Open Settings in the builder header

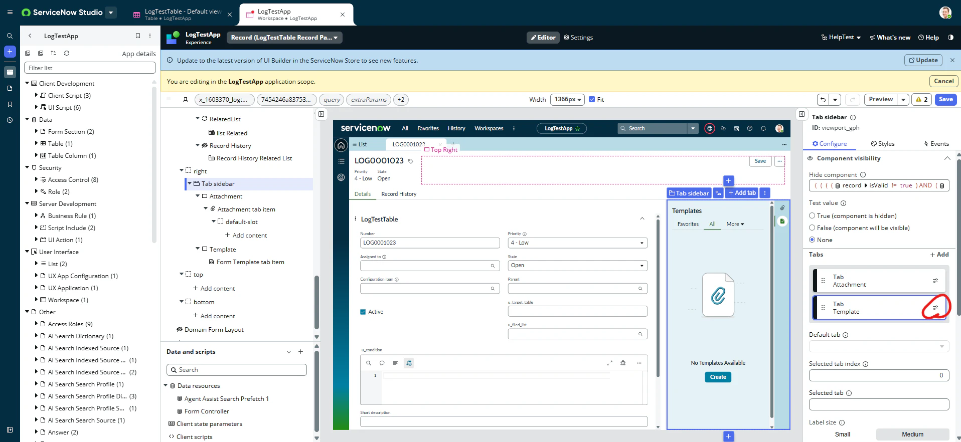tap(578, 38)
